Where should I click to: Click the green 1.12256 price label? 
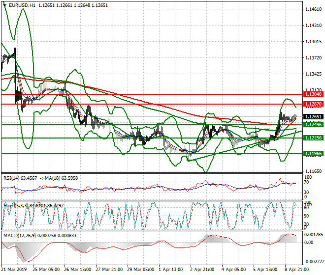click(313, 138)
